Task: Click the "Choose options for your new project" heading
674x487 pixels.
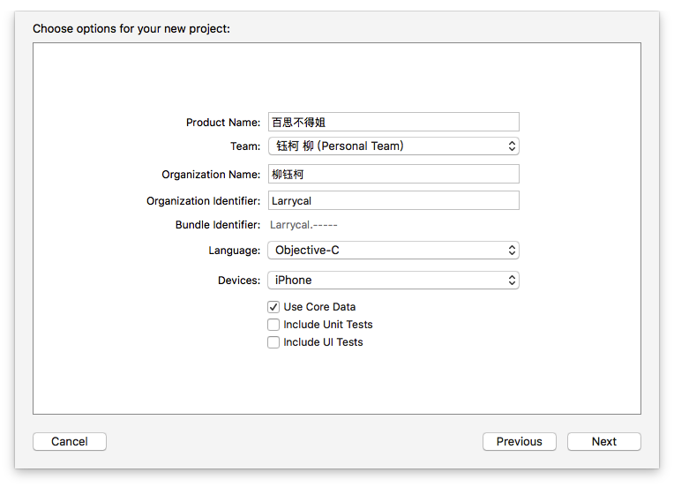Action: click(131, 29)
